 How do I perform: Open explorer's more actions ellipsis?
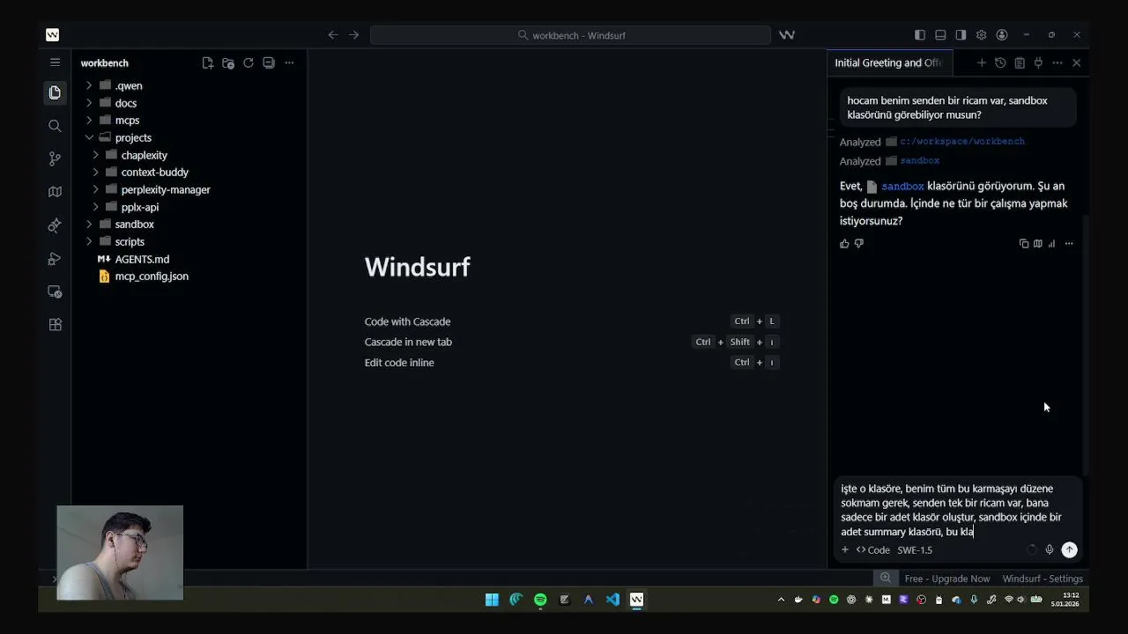[289, 63]
